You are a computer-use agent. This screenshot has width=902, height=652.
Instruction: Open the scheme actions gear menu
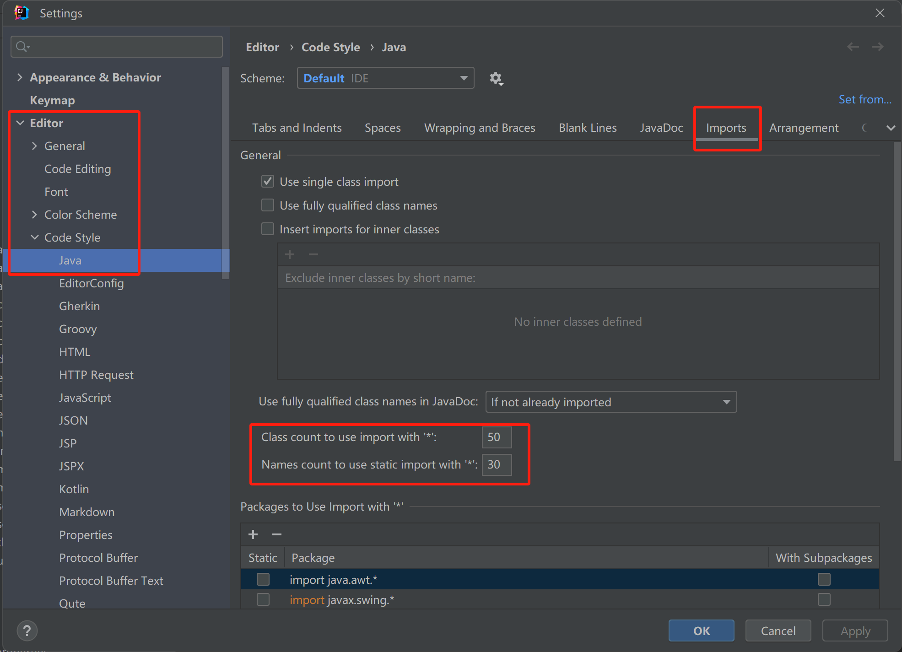click(x=496, y=79)
